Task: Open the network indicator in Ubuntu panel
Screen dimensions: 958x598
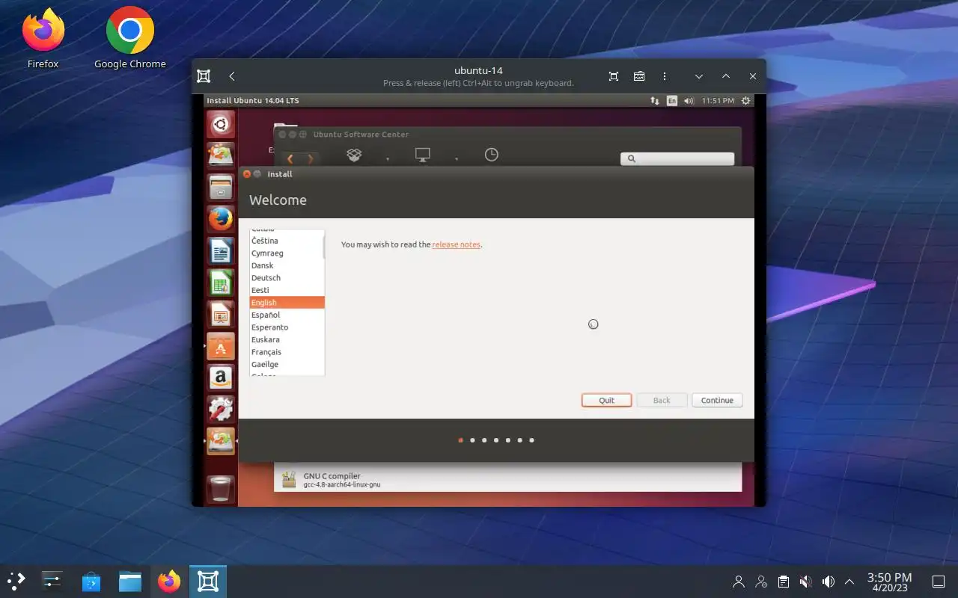Action: (655, 100)
